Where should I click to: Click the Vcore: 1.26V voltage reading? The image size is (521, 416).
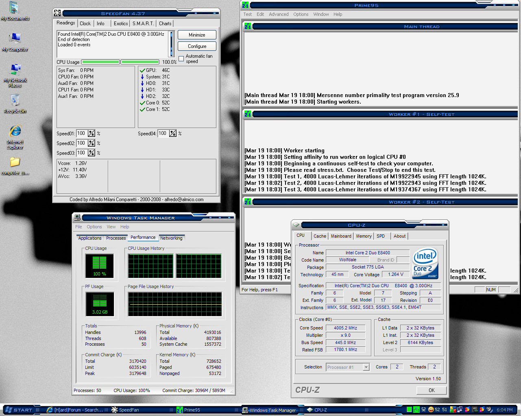point(72,163)
